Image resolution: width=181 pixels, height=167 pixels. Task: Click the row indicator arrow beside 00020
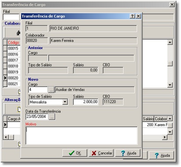point(5,78)
